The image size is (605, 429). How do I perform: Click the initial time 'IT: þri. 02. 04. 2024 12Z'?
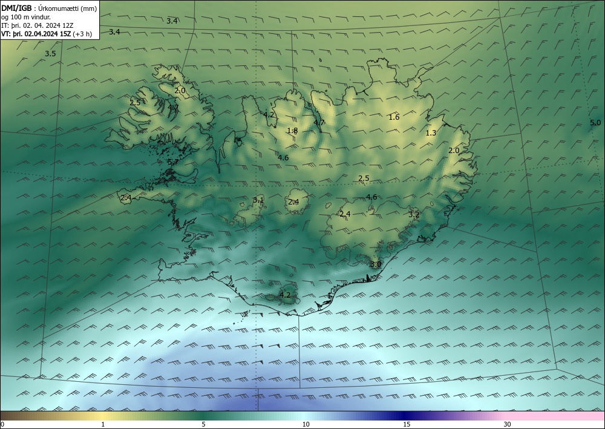(38, 25)
